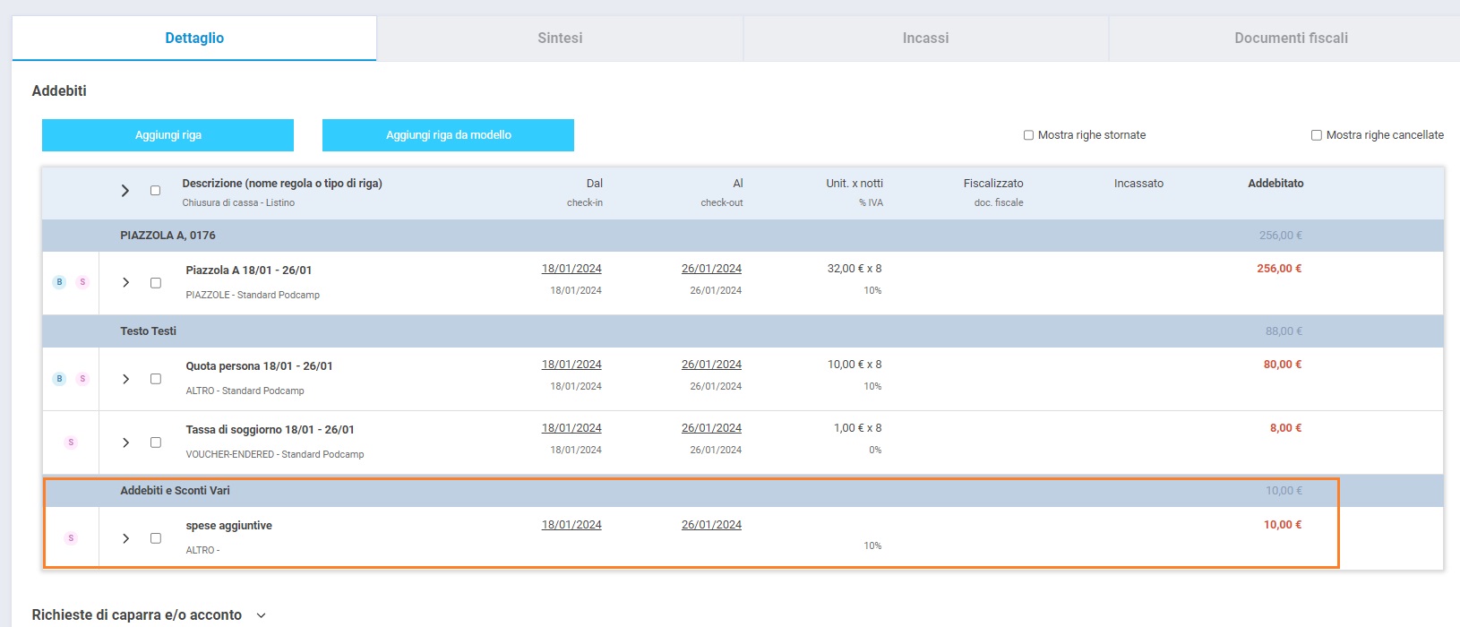The width and height of the screenshot is (1460, 627).
Task: Switch to the Sintesi tab
Action: 560,39
